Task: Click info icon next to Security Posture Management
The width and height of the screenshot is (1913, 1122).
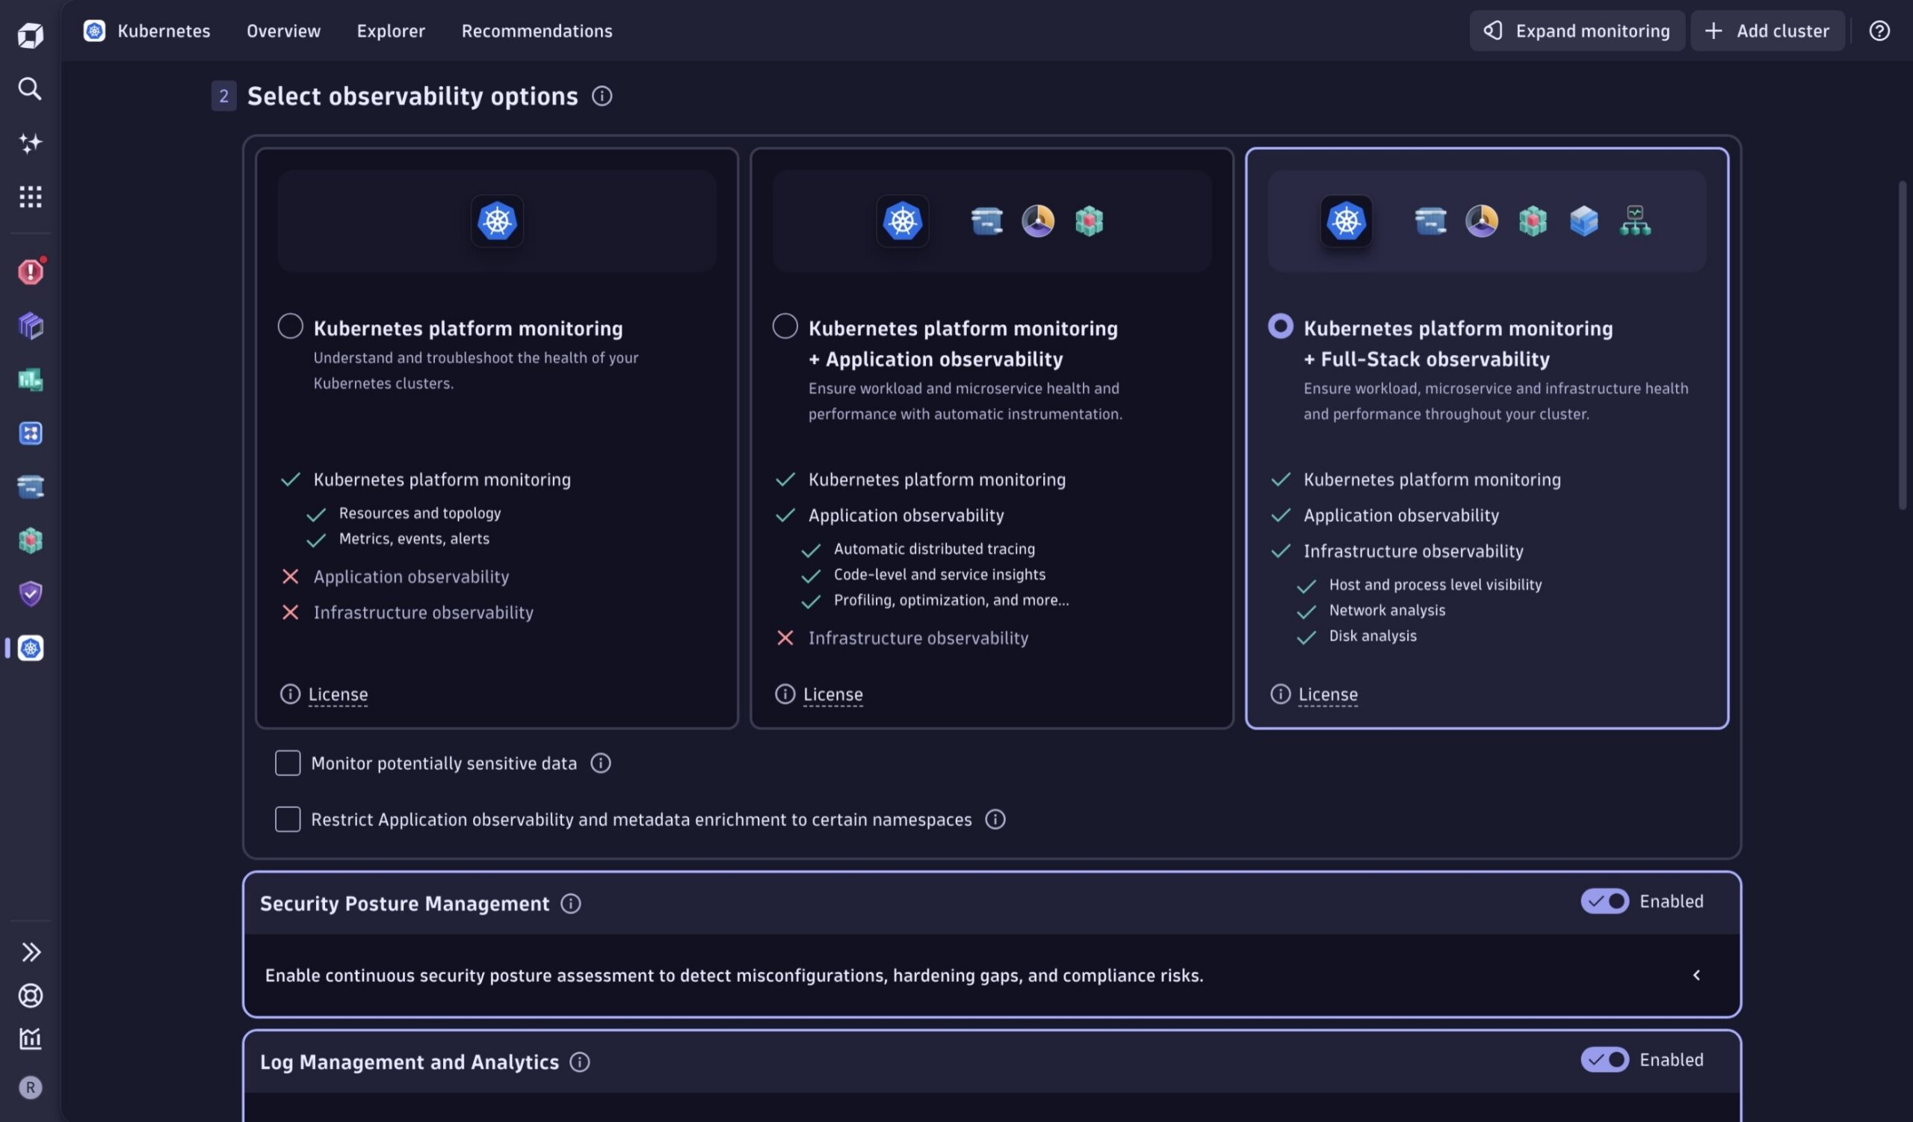Action: pos(571,904)
